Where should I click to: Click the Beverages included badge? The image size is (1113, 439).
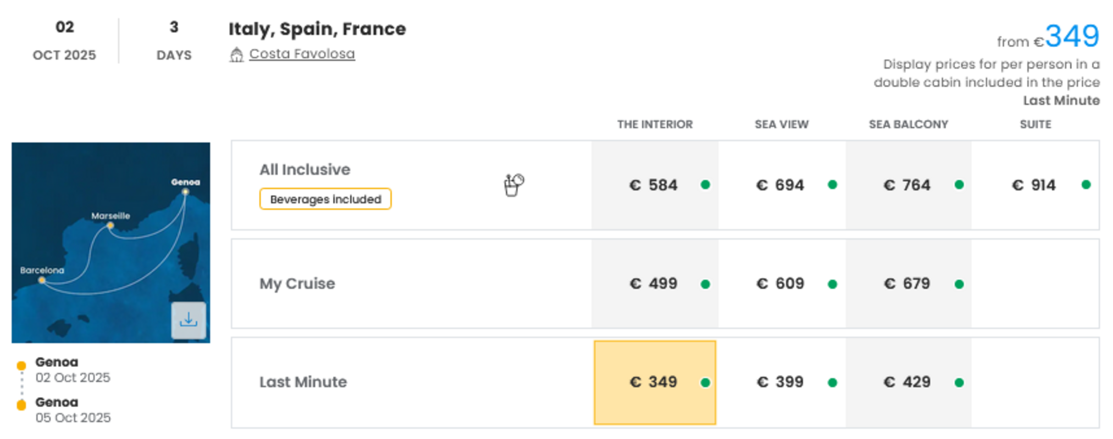click(x=325, y=199)
